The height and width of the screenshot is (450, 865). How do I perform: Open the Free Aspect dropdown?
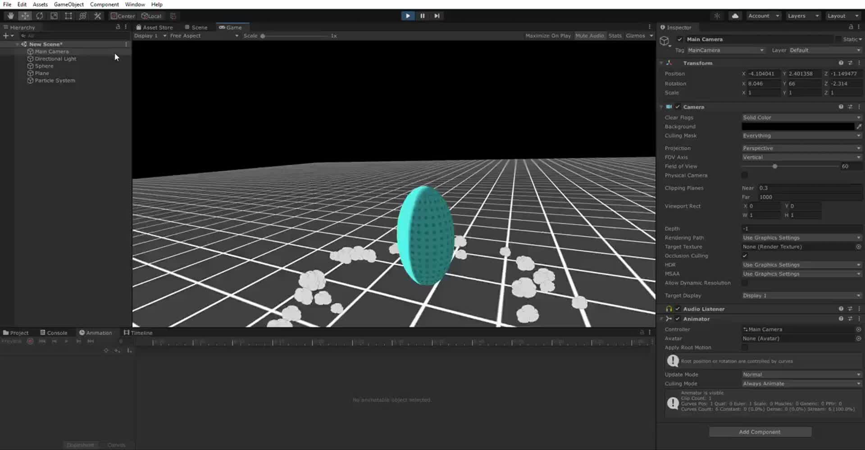204,36
